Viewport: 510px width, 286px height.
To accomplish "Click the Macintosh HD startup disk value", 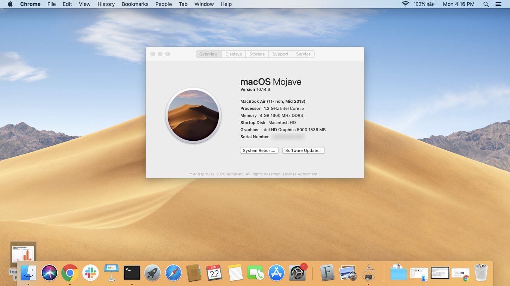I will [x=282, y=123].
